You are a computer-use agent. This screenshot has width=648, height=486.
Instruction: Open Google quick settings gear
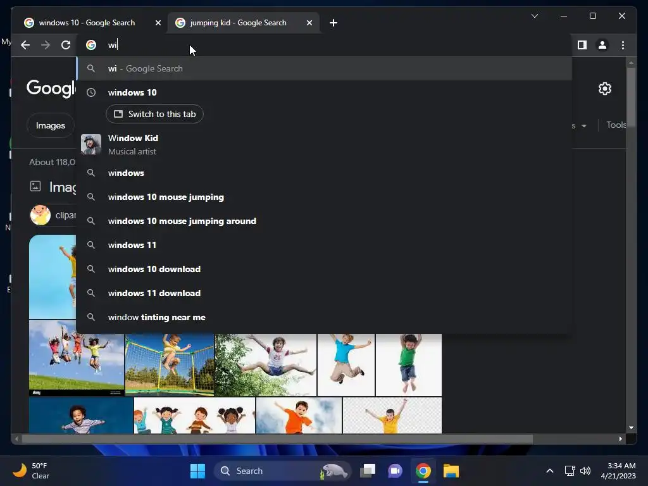point(604,89)
